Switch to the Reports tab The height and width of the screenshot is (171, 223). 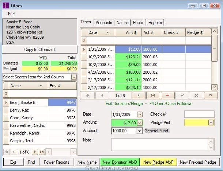pos(155,23)
